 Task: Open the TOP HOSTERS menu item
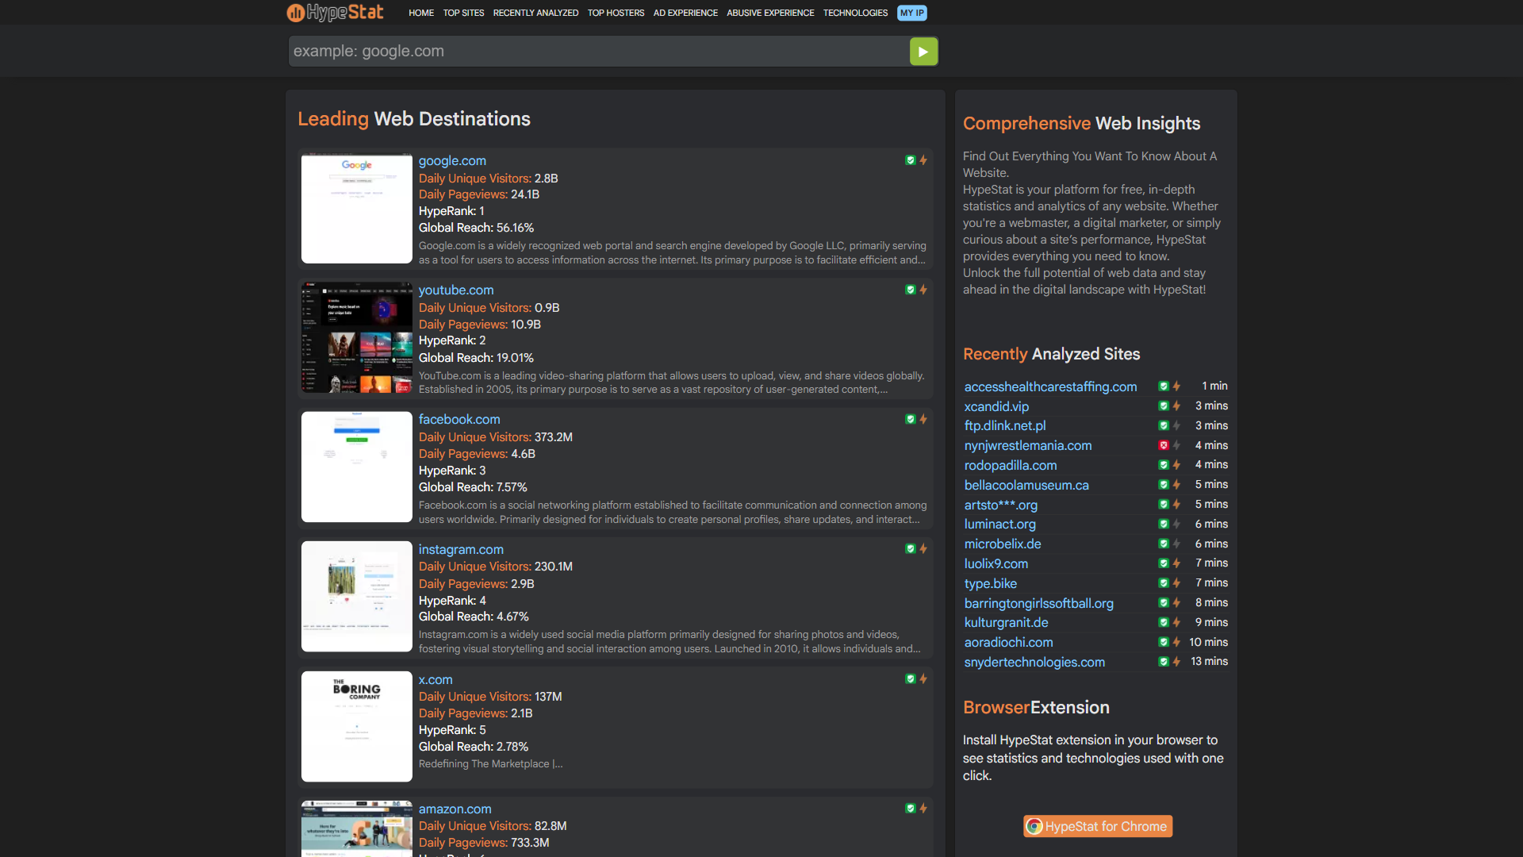[x=616, y=13]
